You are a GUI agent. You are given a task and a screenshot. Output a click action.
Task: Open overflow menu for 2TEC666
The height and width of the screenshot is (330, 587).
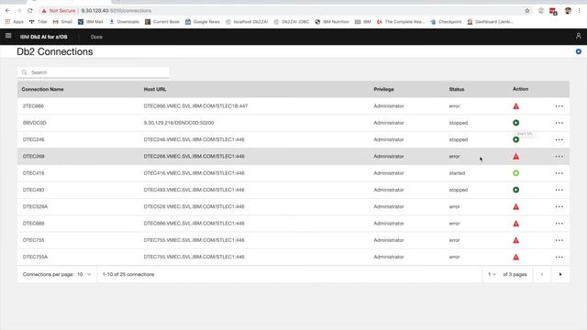click(559, 106)
